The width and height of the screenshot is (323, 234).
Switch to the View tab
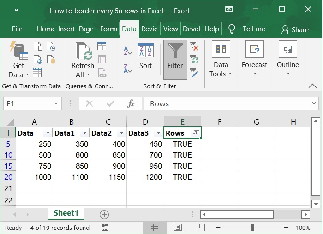(x=171, y=29)
